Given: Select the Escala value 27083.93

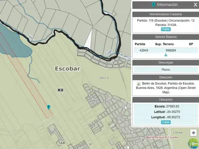Looking at the screenshot, I should 172,106.
